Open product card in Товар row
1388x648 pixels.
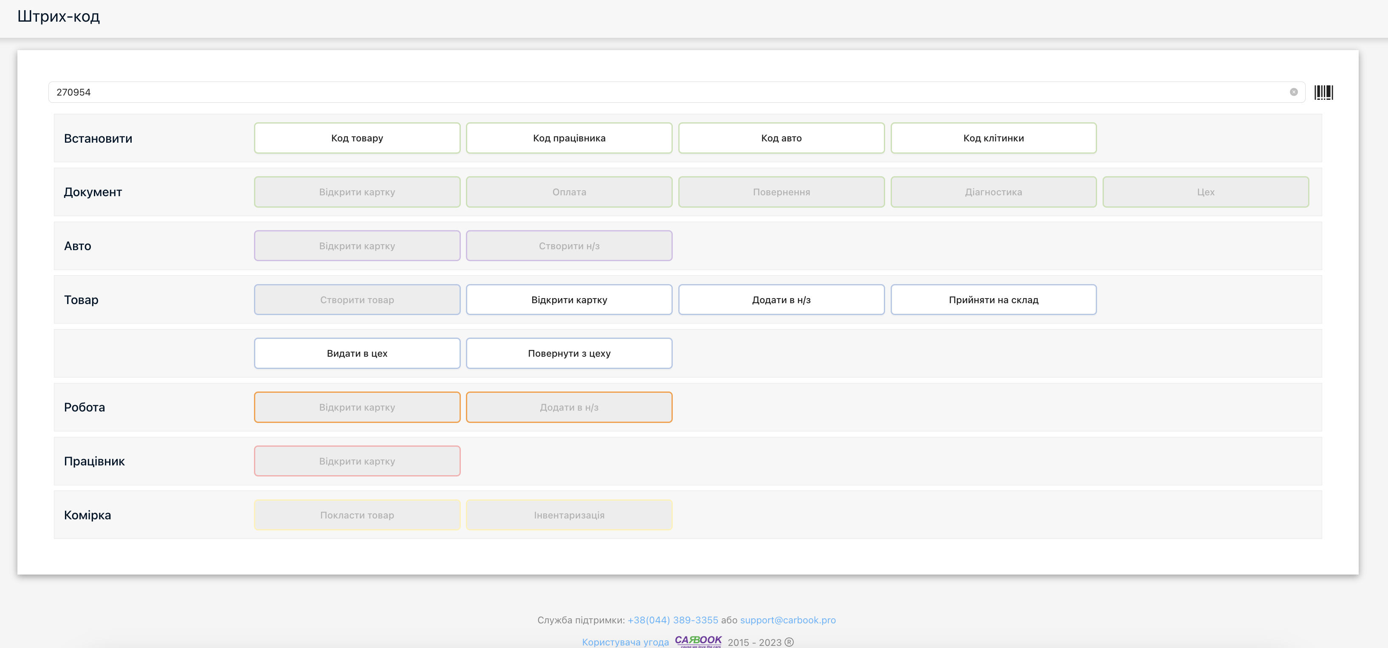[569, 299]
